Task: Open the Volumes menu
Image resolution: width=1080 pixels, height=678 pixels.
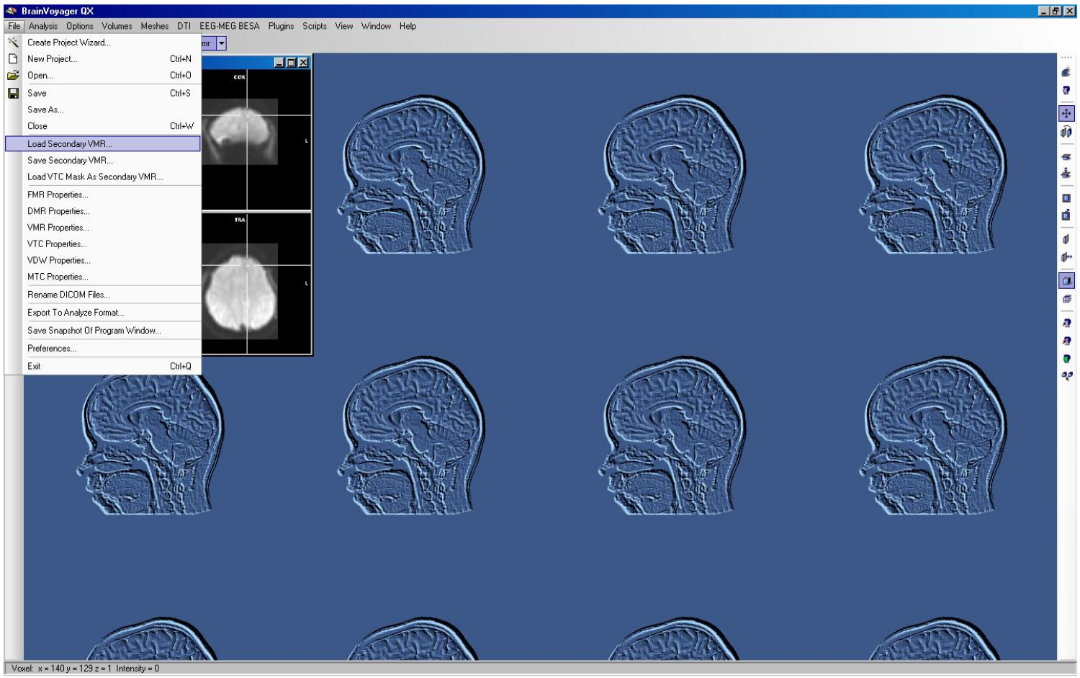Action: pyautogui.click(x=117, y=26)
